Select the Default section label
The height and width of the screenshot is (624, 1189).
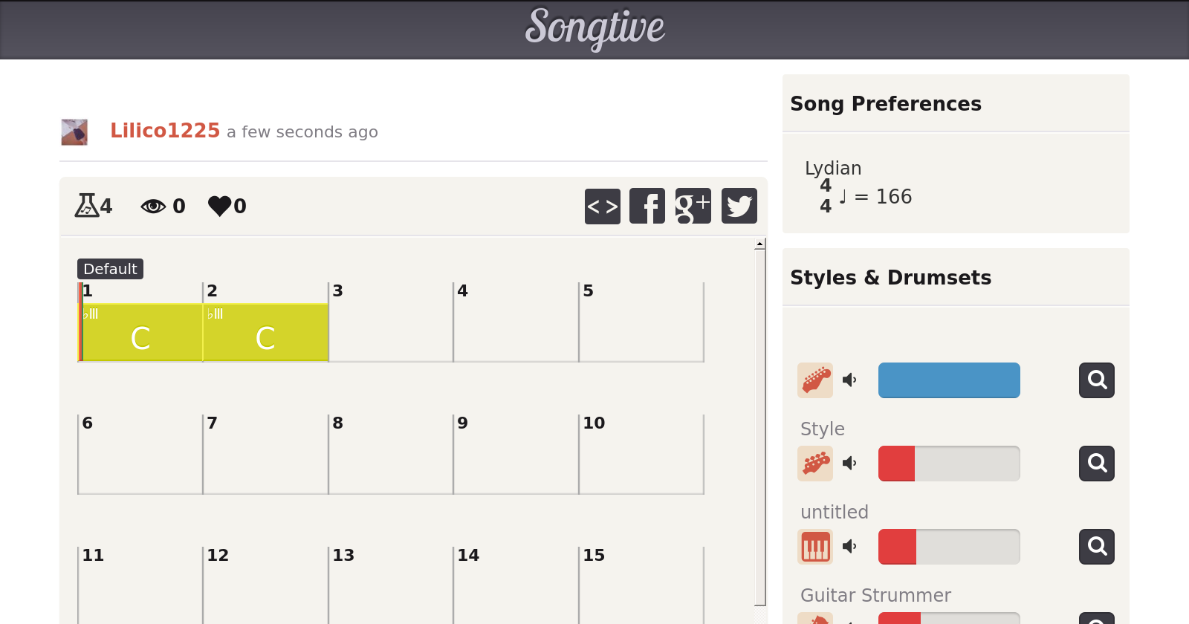point(110,269)
